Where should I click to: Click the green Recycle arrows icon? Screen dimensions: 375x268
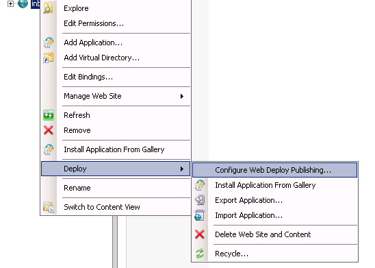click(x=200, y=254)
